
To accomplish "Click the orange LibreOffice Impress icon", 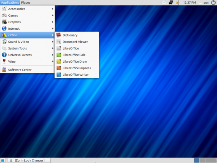I will tap(59, 68).
